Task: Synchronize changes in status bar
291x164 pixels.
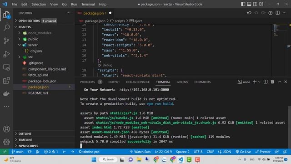Action: pos(30,152)
